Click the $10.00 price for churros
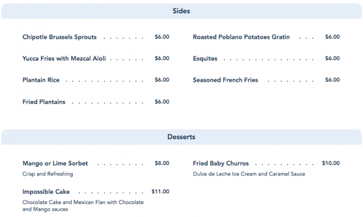This screenshot has width=363, height=217. (x=330, y=164)
